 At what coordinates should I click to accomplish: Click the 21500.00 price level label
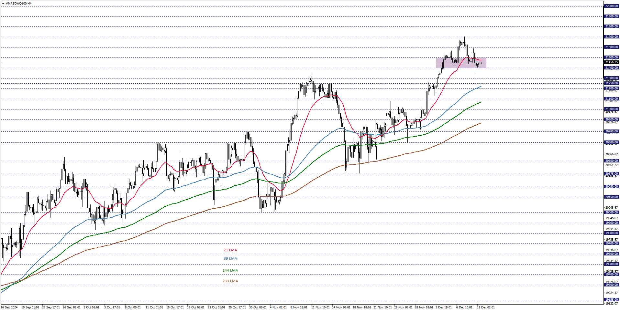pos(612,57)
